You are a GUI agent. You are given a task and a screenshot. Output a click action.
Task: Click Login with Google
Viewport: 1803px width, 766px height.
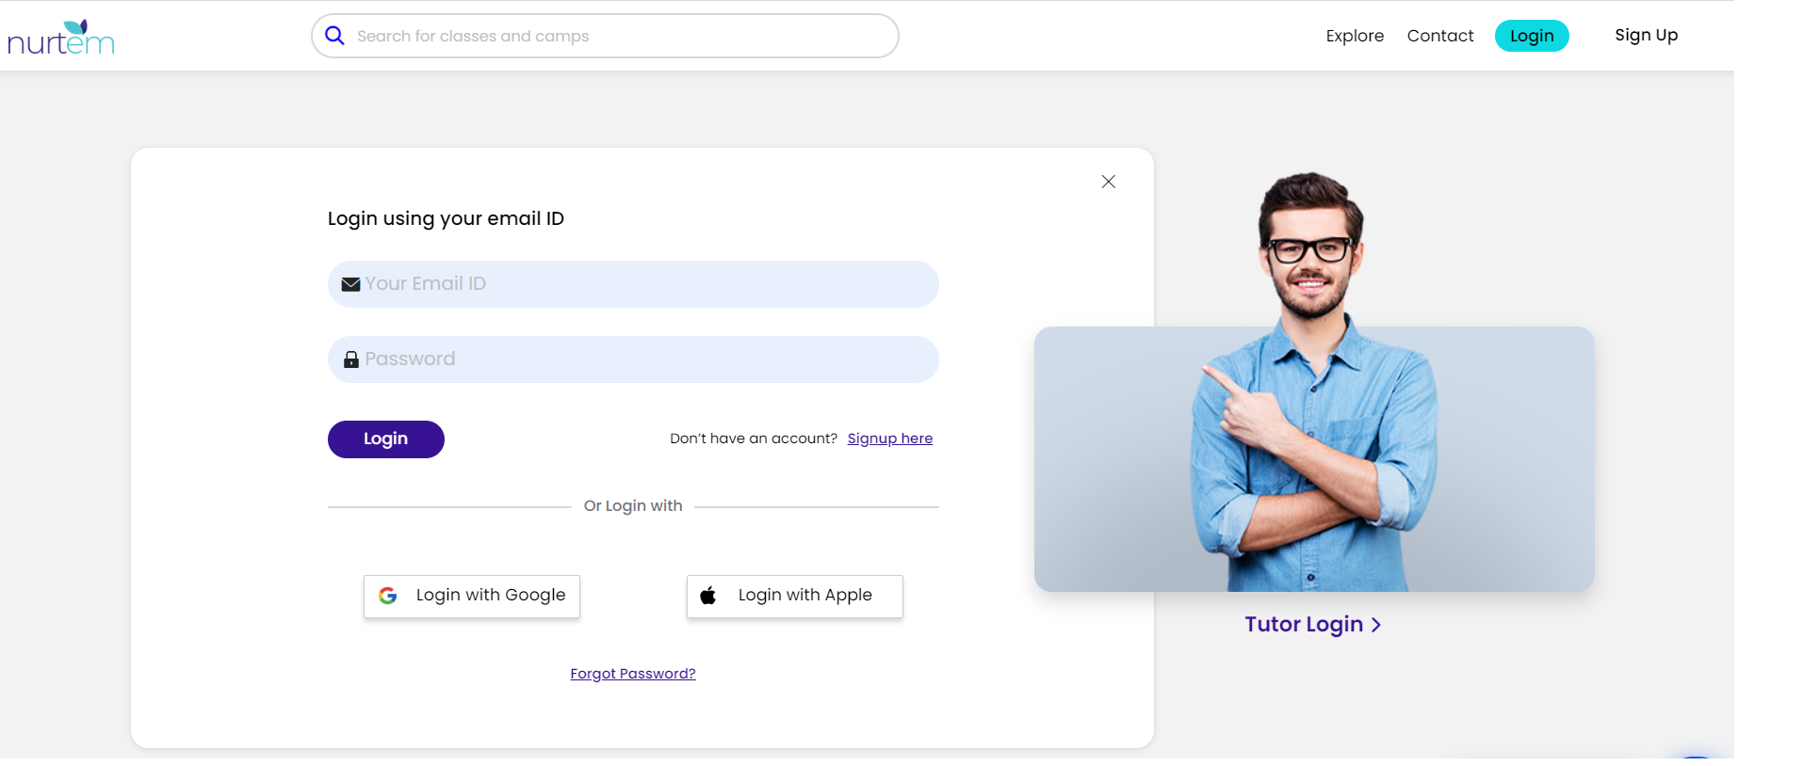471,595
